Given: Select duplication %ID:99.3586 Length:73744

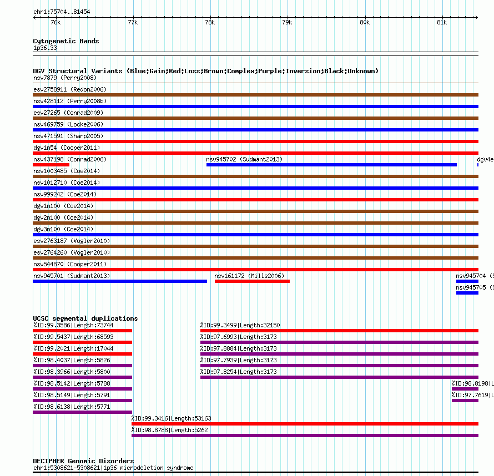Looking at the screenshot, I should [82, 331].
